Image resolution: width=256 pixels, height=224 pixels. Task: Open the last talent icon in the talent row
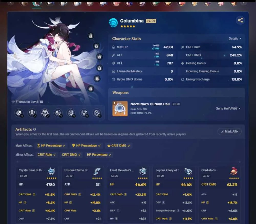click(x=97, y=113)
